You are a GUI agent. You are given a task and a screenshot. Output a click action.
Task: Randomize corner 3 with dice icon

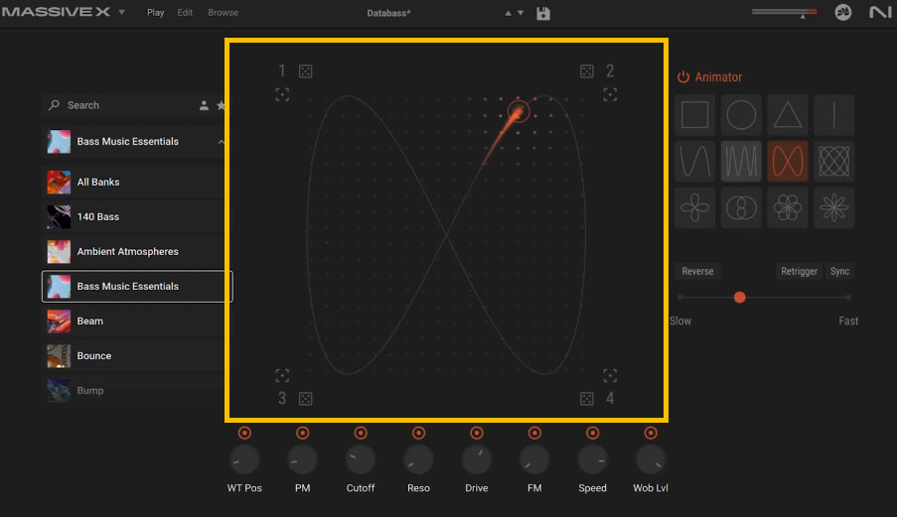pos(306,399)
